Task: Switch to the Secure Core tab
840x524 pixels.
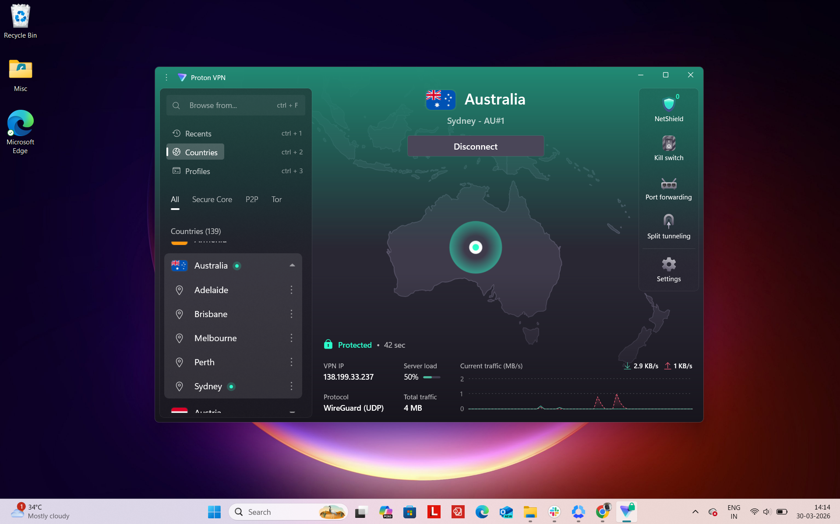Action: coord(212,199)
